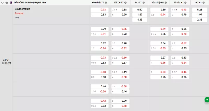Select first-half draw odds 2.36
Viewport: 209px width, 111px height.
(199, 20)
